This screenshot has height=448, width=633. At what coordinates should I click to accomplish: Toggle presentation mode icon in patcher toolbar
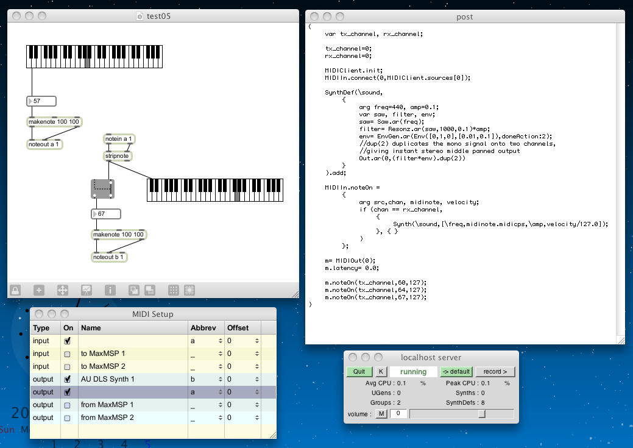[86, 291]
